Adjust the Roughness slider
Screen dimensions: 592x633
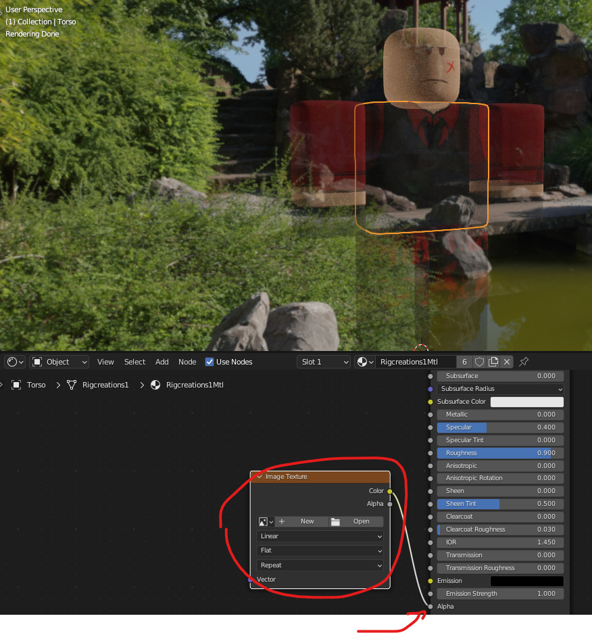pos(500,453)
